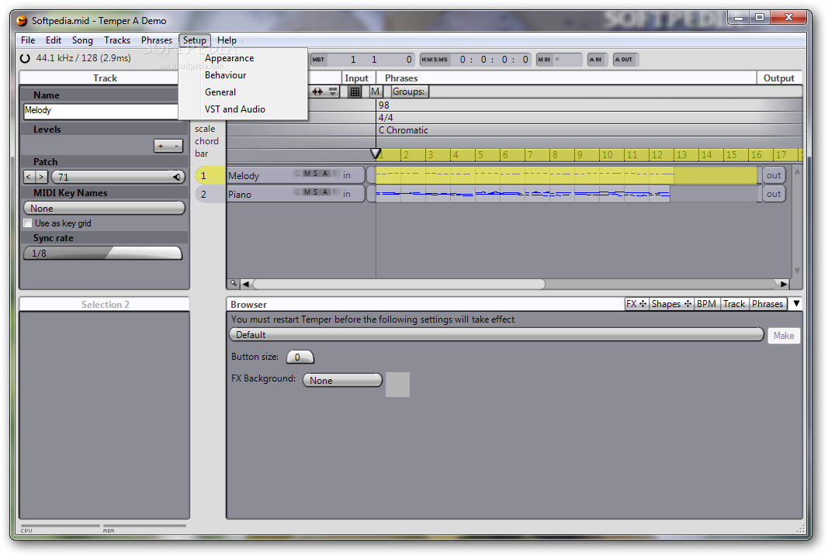The width and height of the screenshot is (828, 556).
Task: Click the horizontal timeline scrollbar thumb
Action: click(x=399, y=285)
